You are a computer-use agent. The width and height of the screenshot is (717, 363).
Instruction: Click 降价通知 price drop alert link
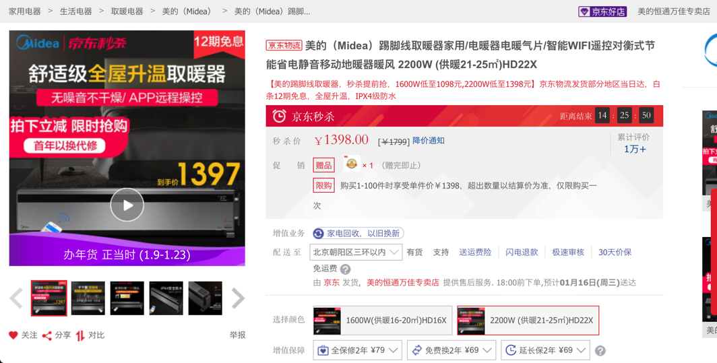pos(429,140)
